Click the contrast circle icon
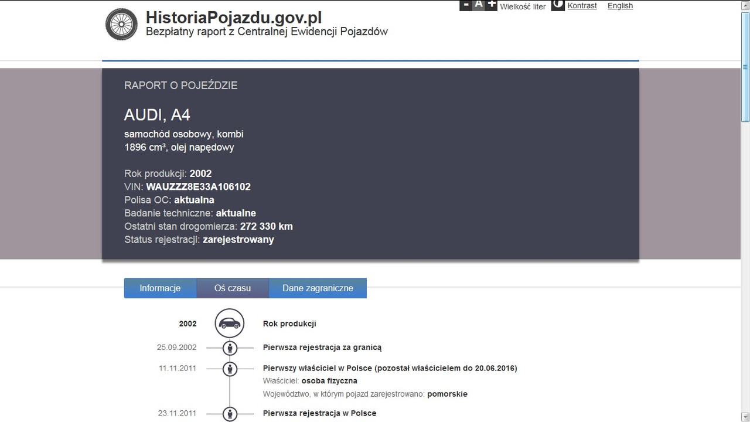The image size is (750, 422). point(558,5)
